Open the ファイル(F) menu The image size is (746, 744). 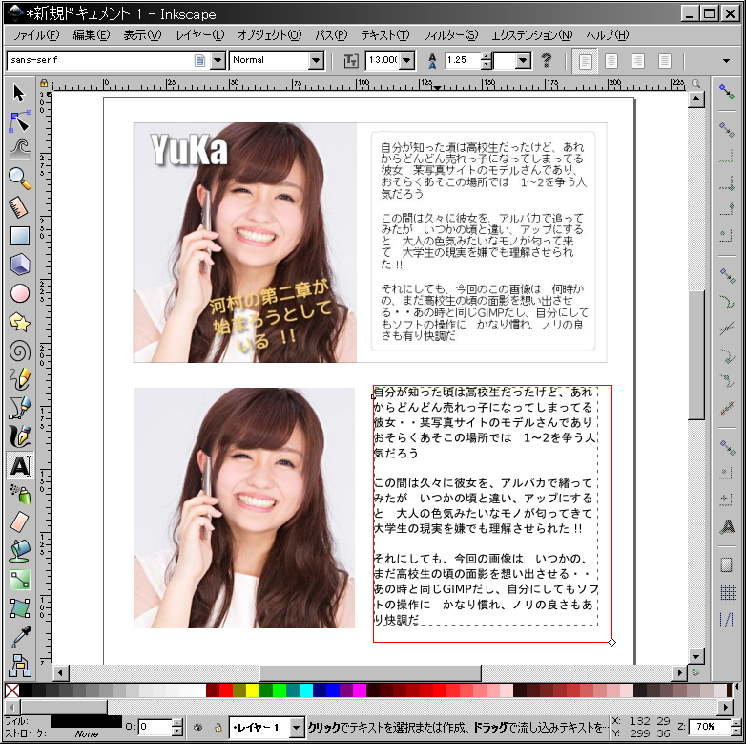point(35,35)
